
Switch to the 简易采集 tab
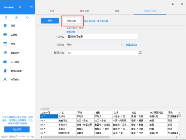point(84,11)
